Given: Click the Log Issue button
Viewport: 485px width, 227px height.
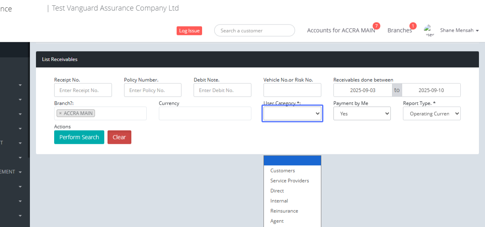Looking at the screenshot, I should pyautogui.click(x=189, y=31).
